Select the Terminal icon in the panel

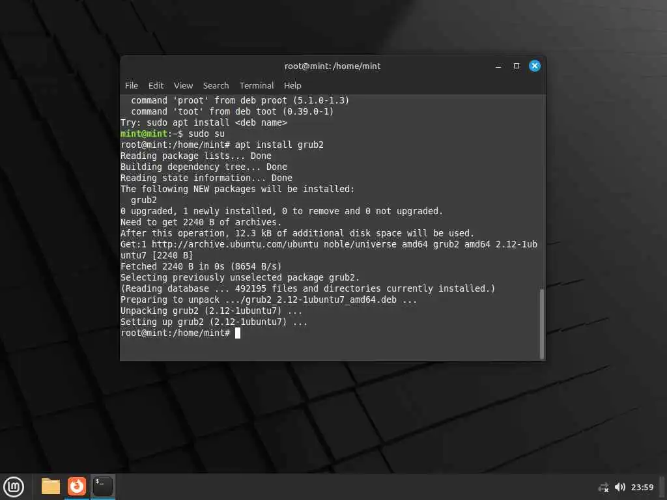click(102, 486)
